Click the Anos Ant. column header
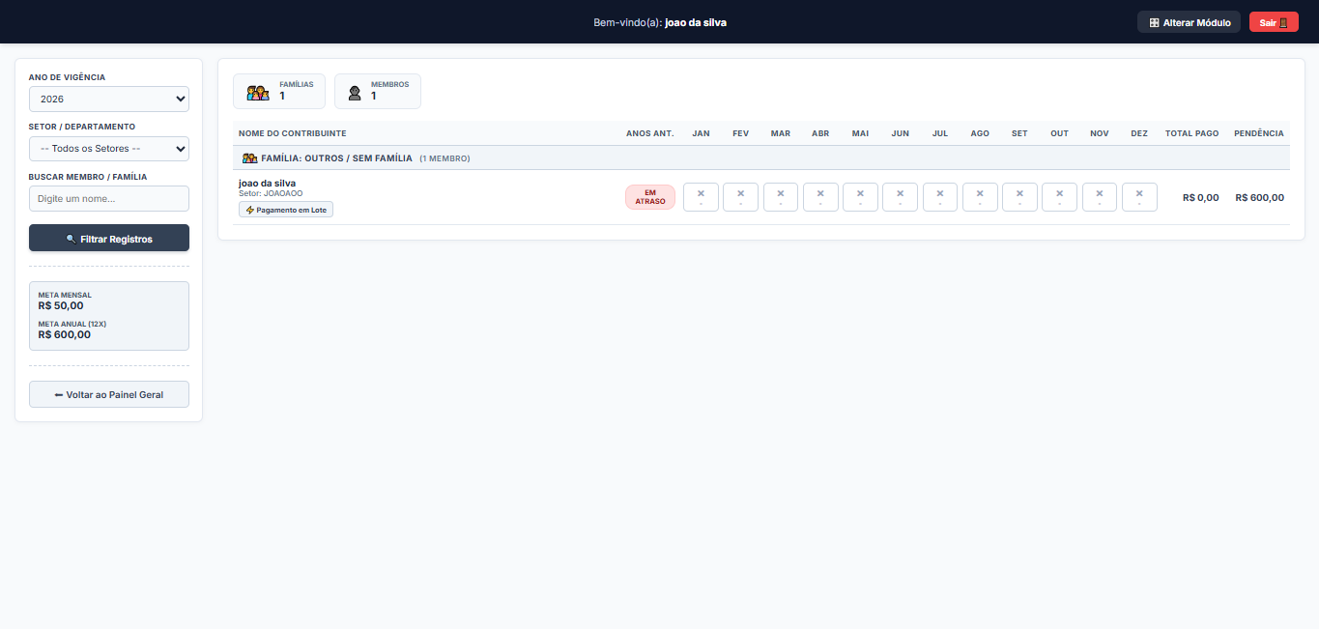The height and width of the screenshot is (629, 1319). 650,133
